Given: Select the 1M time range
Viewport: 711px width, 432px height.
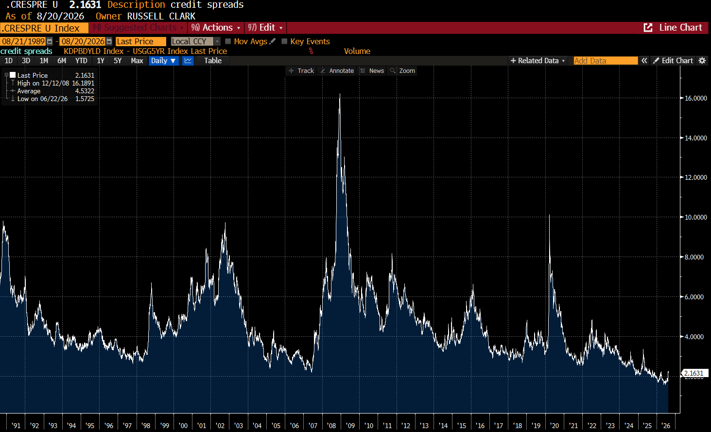Looking at the screenshot, I should [44, 61].
